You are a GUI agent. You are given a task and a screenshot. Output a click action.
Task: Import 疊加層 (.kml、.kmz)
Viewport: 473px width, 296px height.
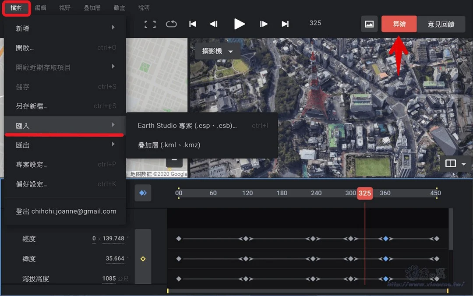(x=201, y=145)
